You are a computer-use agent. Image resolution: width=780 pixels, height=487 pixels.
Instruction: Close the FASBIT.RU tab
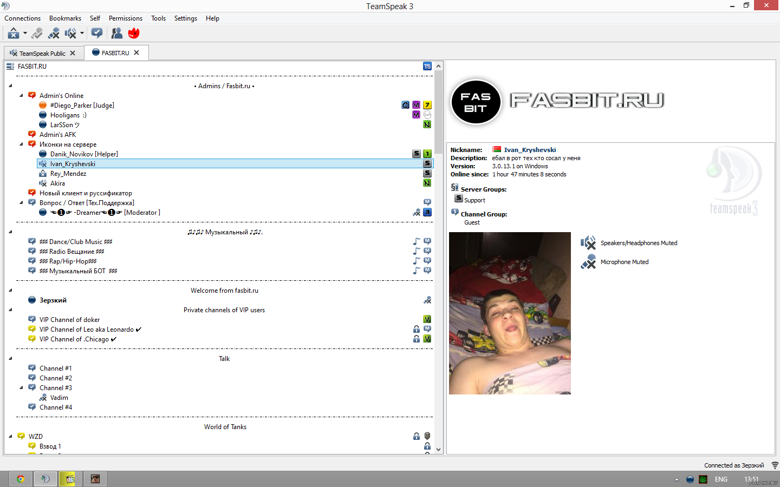click(136, 52)
